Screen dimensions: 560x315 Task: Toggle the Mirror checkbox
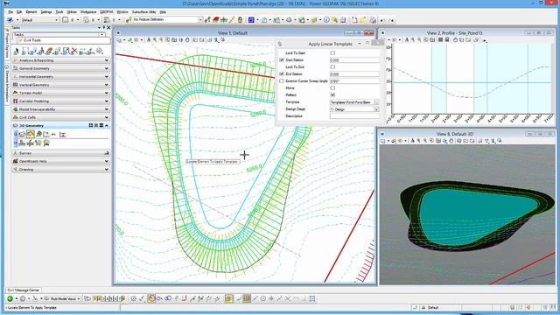(332, 87)
